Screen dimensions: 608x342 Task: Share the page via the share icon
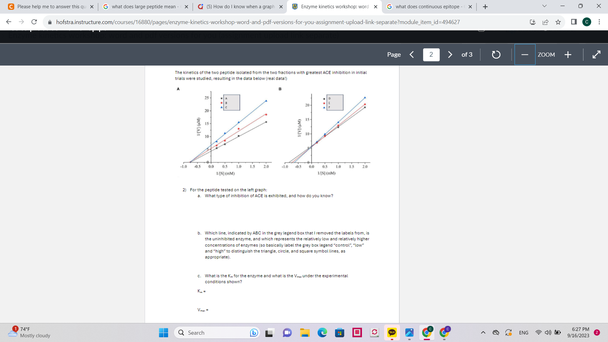[545, 22]
